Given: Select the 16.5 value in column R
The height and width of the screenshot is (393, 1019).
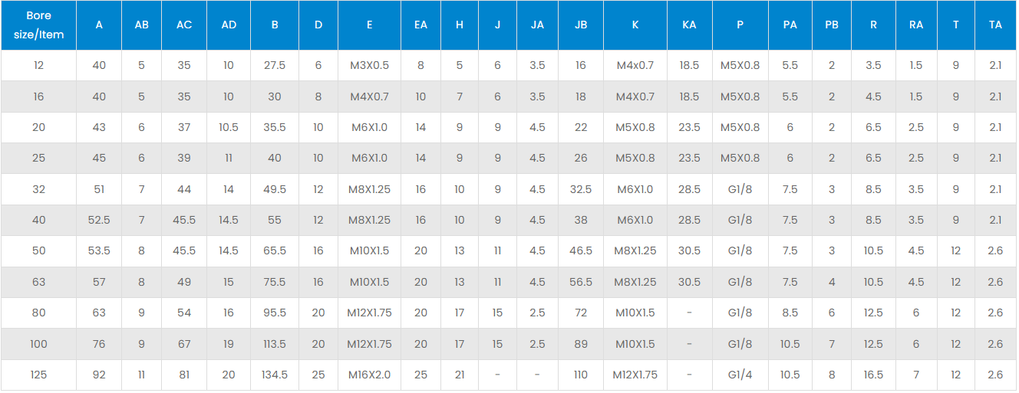Looking at the screenshot, I should [x=873, y=375].
